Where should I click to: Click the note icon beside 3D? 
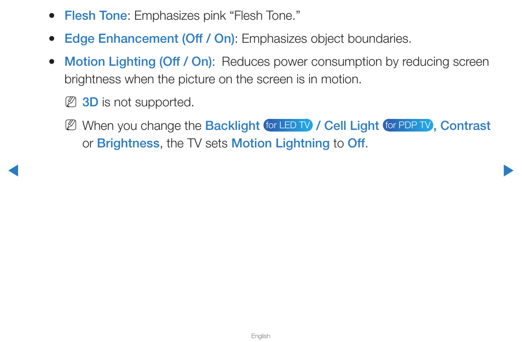click(x=71, y=102)
